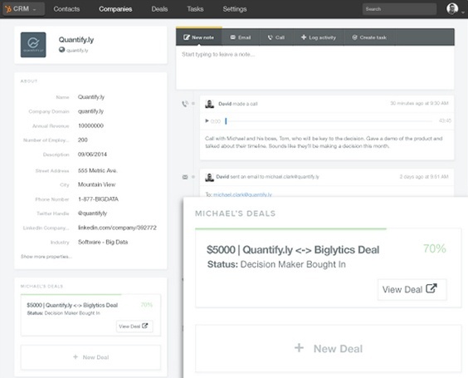This screenshot has height=378, width=468.
Task: Select the Create task tab
Action: click(x=369, y=37)
